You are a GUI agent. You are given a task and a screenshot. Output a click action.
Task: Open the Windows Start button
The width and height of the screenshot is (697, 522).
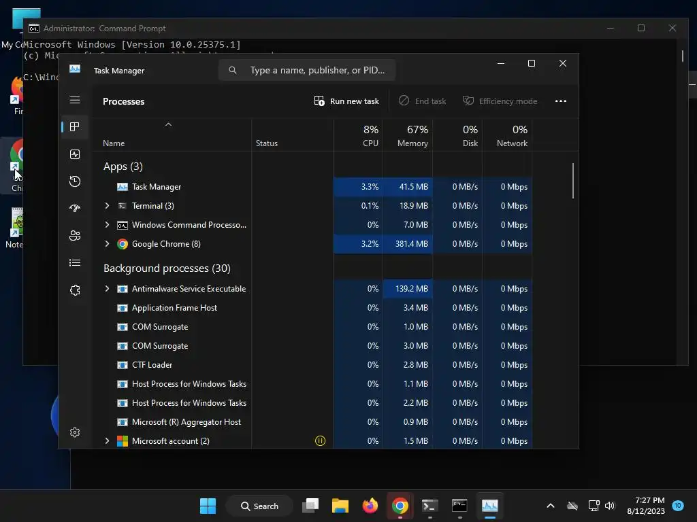(x=208, y=506)
